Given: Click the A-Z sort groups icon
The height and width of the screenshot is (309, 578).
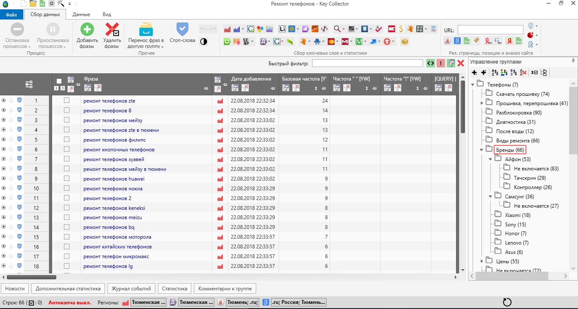Looking at the screenshot, I should point(495,72).
